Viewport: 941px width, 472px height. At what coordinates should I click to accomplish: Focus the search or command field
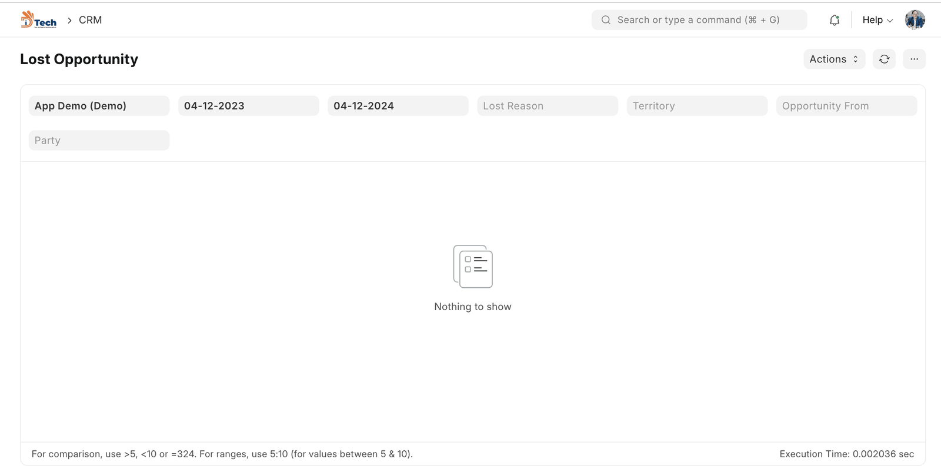[706, 20]
